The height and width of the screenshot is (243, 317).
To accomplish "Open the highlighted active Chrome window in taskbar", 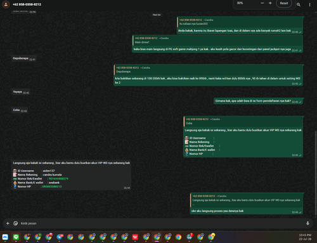I will pos(157,237).
